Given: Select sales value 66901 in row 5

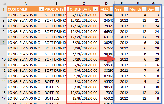Looking at the screenshot, I should click(106, 31).
